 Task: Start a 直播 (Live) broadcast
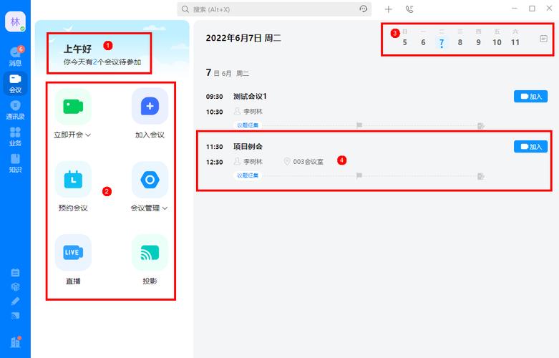point(73,252)
